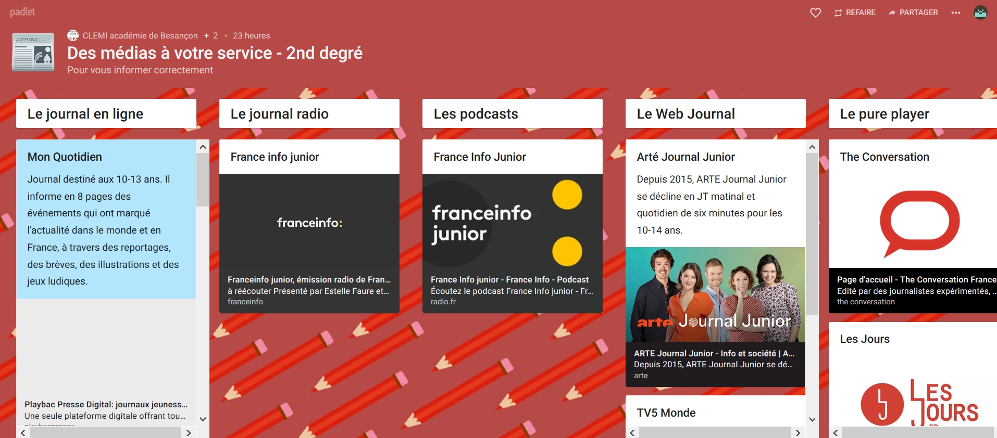Screen dimensions: 997x438
Task: Click the title Des médias à votre service
Action: point(215,53)
